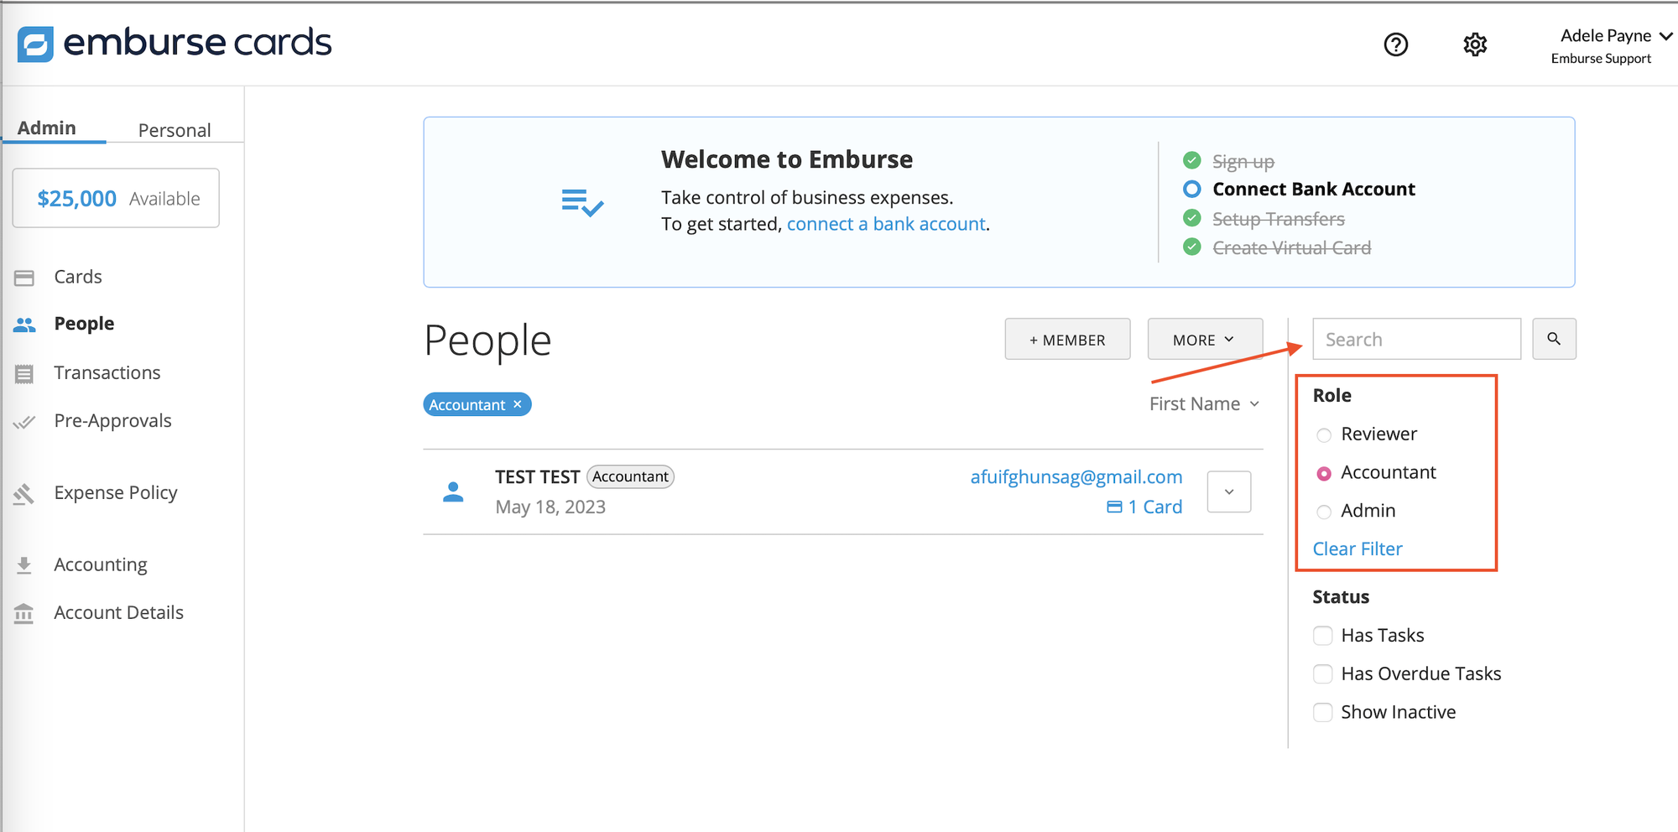Select the People icon in the sidebar

point(23,324)
